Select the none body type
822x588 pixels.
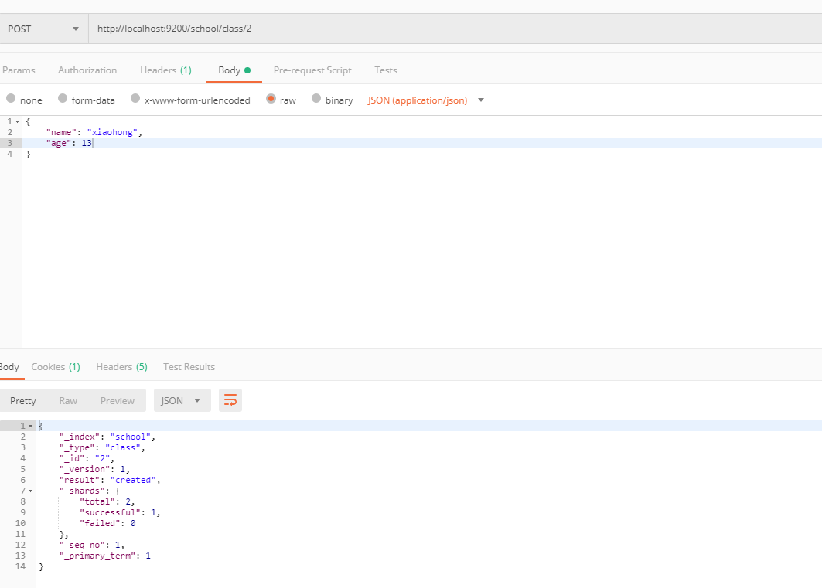(11, 98)
